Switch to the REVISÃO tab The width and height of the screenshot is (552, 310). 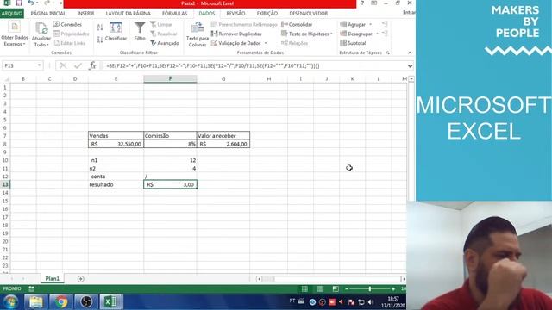pyautogui.click(x=235, y=14)
